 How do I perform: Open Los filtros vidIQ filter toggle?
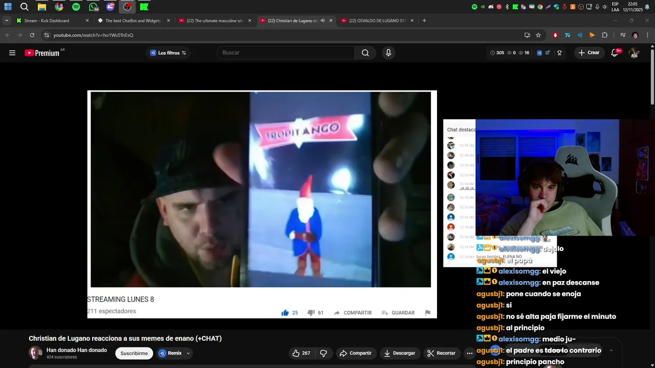168,53
